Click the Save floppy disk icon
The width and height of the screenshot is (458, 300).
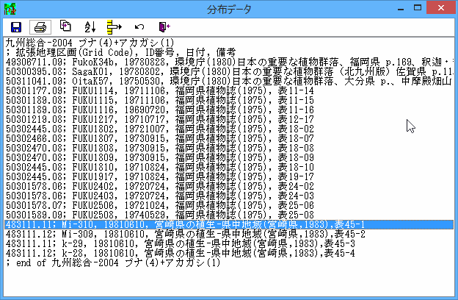click(x=16, y=27)
